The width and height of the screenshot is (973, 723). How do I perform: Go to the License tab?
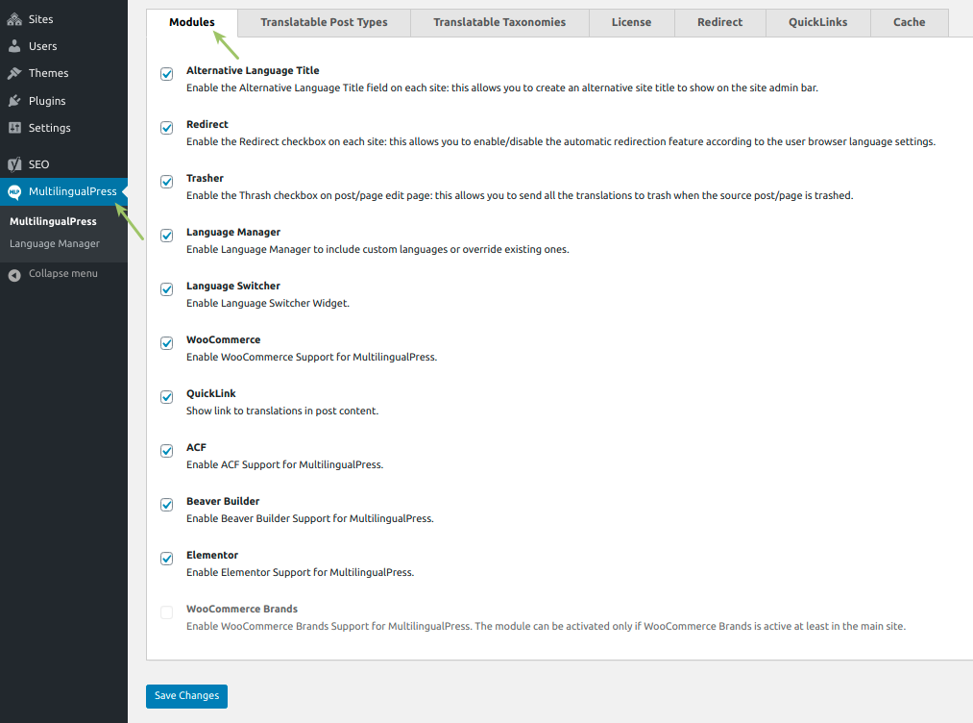pos(632,22)
